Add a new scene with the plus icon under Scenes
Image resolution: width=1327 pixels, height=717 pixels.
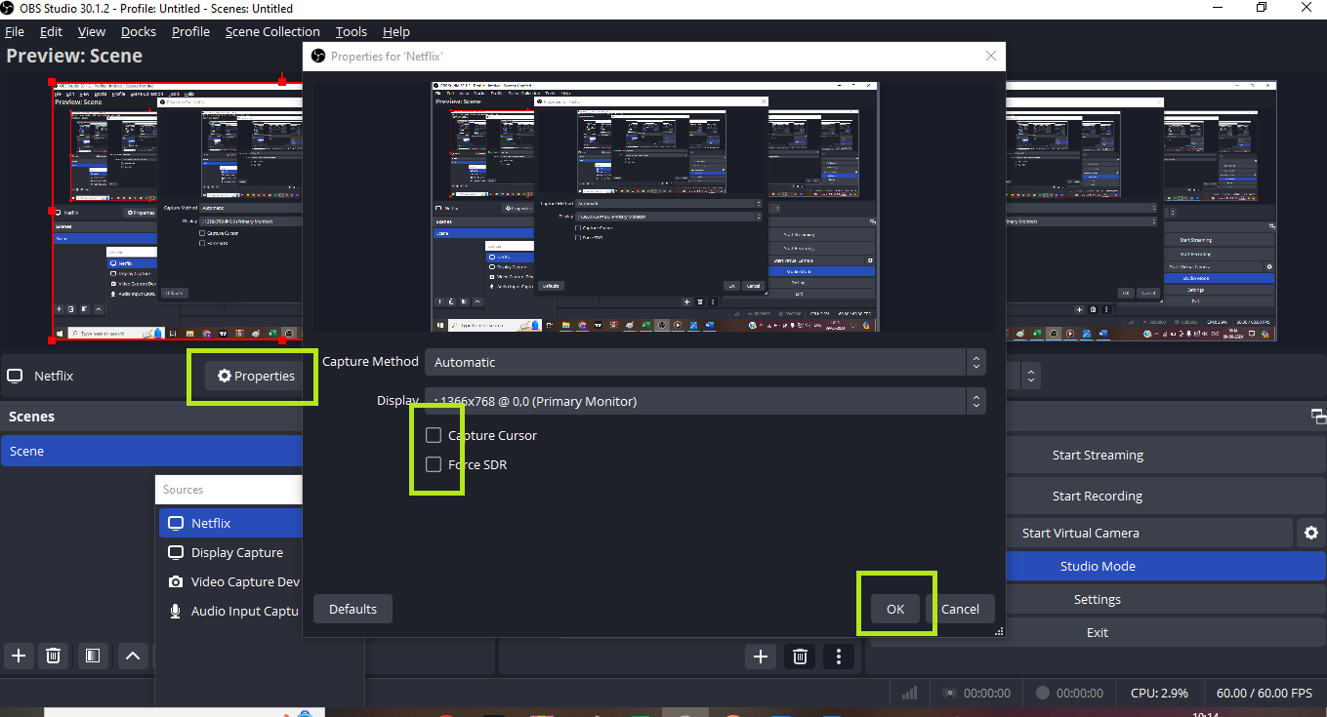tap(18, 656)
